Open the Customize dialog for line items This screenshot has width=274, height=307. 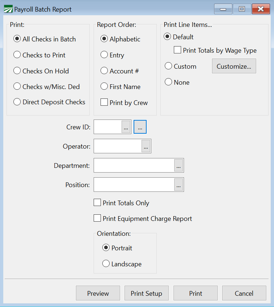(x=234, y=66)
